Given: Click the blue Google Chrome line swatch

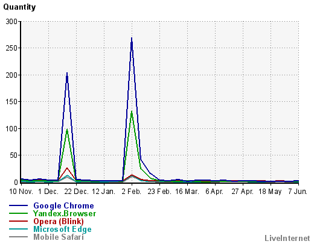Looking at the screenshot, I should pyautogui.click(x=18, y=205).
